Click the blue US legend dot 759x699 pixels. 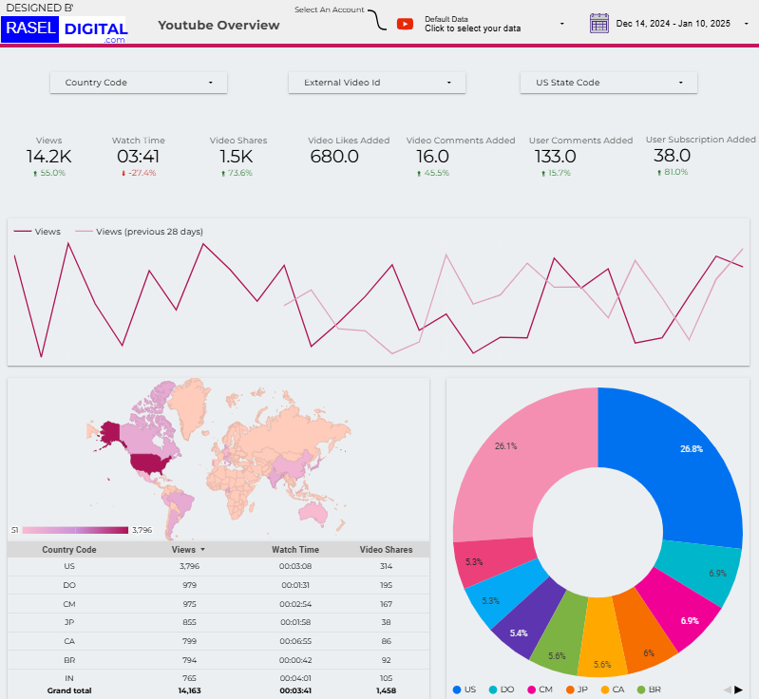(x=457, y=690)
